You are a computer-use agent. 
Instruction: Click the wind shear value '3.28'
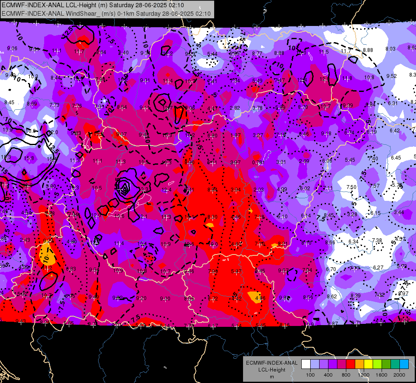click(352, 214)
